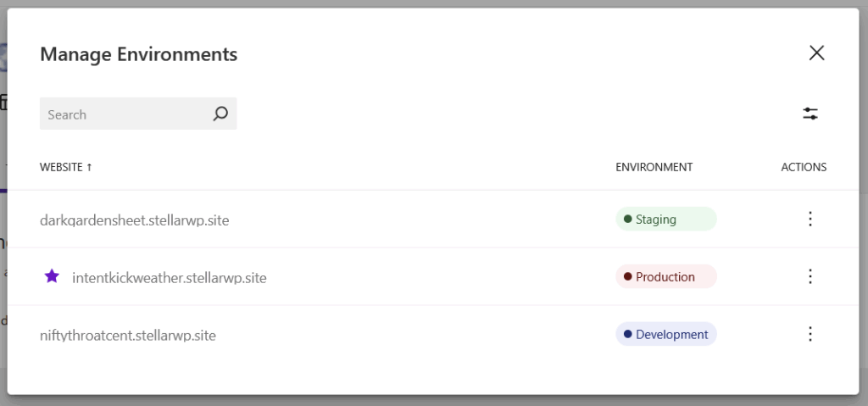868x406 pixels.
Task: Open the filter sliders settings icon
Action: pos(810,114)
